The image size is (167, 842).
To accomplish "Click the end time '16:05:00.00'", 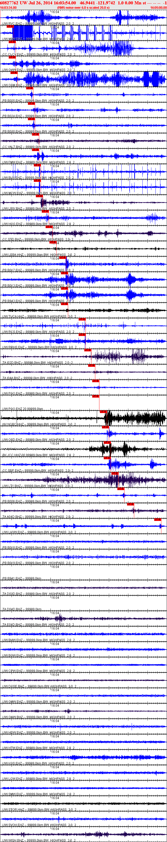I will click(x=159, y=7).
